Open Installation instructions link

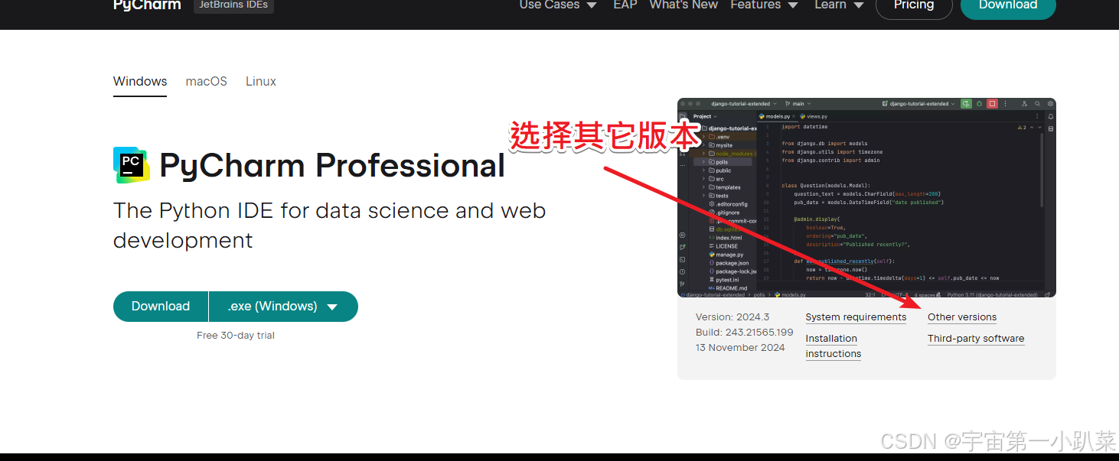[x=834, y=346]
